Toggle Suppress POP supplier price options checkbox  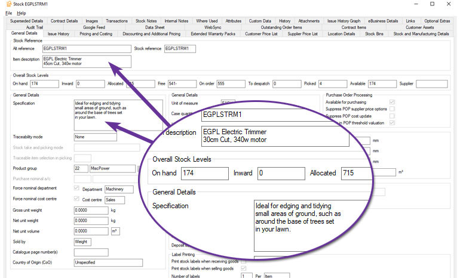392,109
